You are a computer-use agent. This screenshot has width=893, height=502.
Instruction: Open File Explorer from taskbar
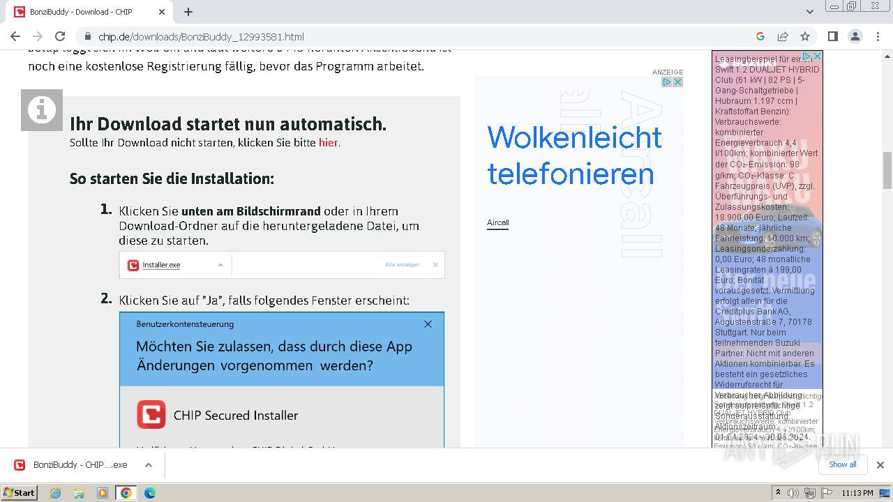coord(79,493)
